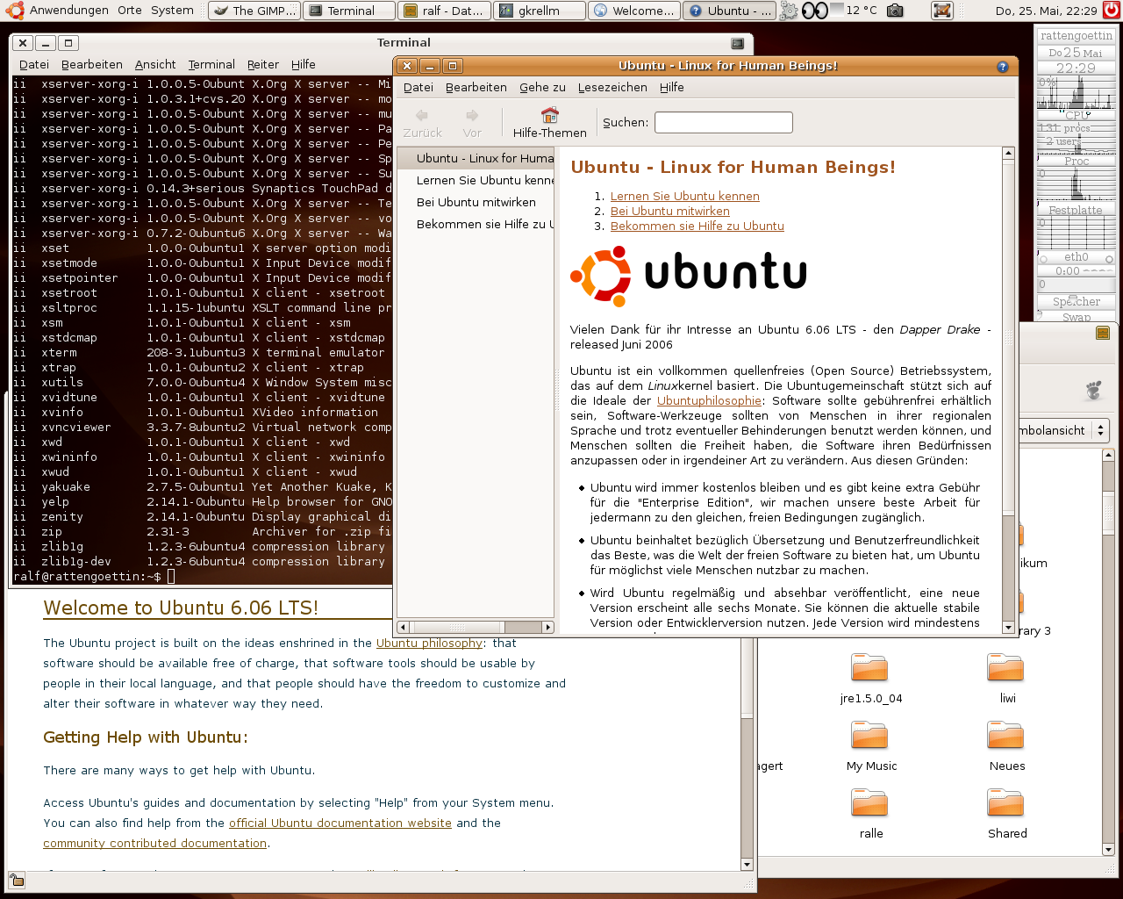Click the Ubuntu logo image in the help page
The height and width of the screenshot is (899, 1123).
(689, 276)
